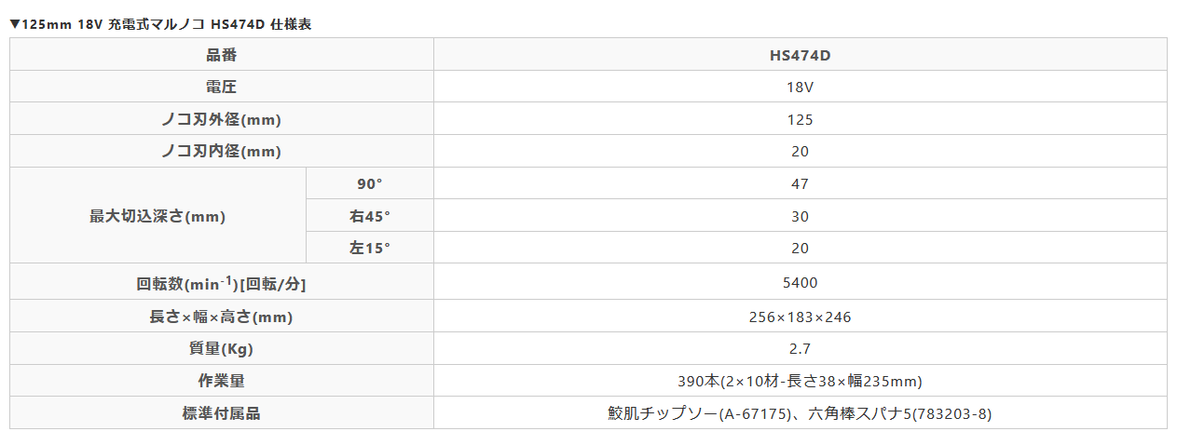
Task: Click the 質量(Kg) label cell
Action: (x=221, y=349)
